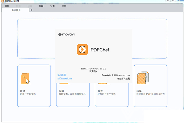Open the 设置 menu

point(52,6)
